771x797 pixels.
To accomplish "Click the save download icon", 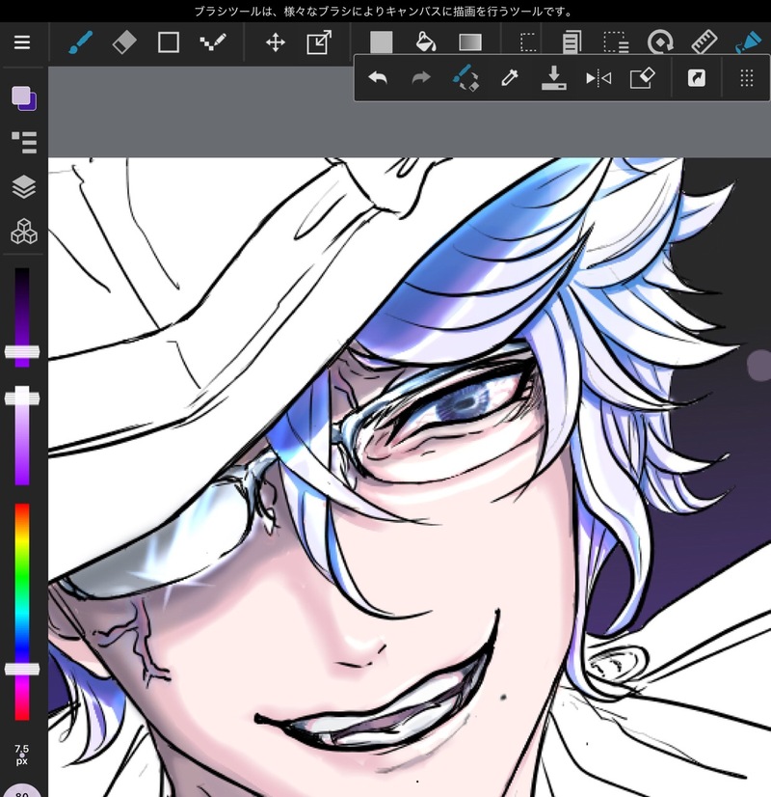I will tap(554, 78).
